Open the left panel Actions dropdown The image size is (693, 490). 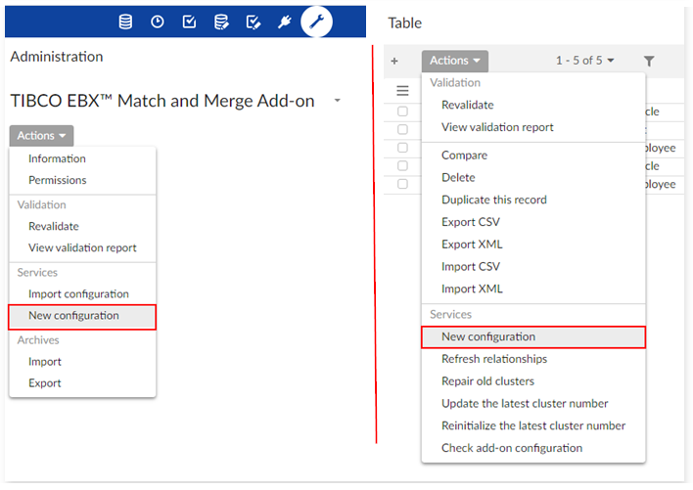[41, 136]
